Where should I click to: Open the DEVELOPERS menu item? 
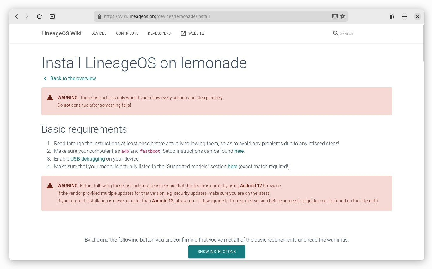tap(159, 33)
